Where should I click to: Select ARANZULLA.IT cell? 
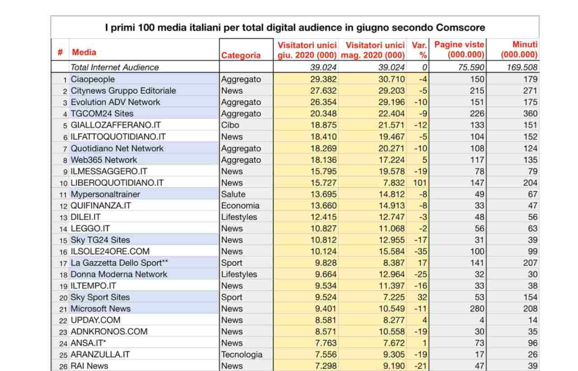point(100,354)
